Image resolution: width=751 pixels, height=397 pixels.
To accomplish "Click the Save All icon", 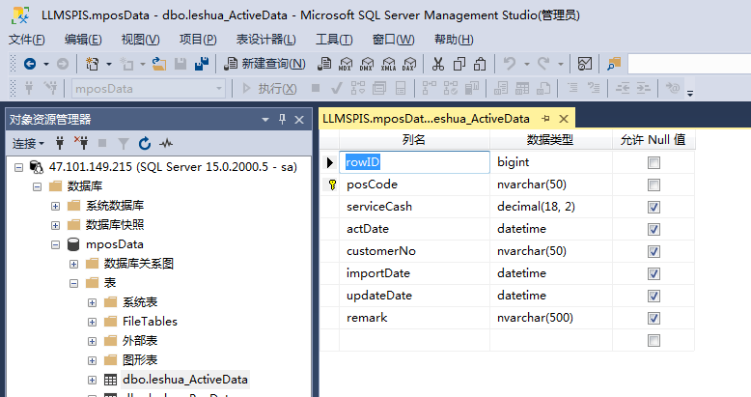I will click(x=202, y=64).
